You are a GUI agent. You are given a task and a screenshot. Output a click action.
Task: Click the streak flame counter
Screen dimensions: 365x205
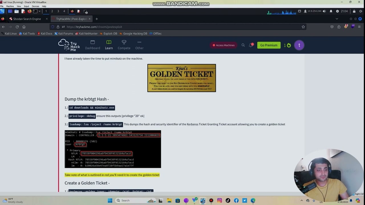tap(287, 45)
